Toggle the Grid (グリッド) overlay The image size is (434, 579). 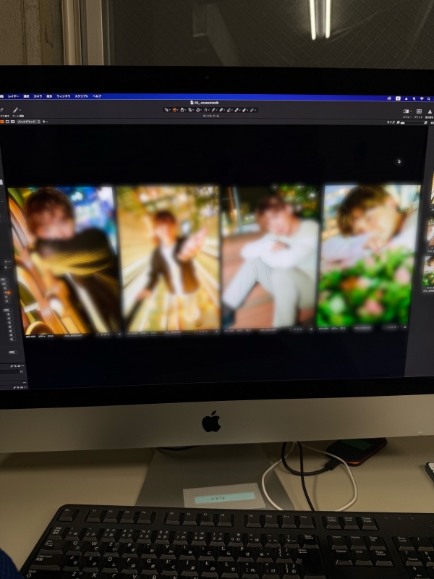pyautogui.click(x=419, y=112)
